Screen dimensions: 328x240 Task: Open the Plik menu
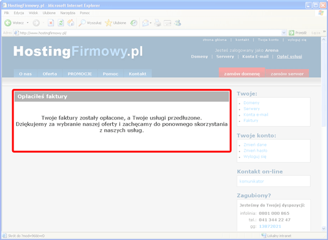[x=7, y=13]
